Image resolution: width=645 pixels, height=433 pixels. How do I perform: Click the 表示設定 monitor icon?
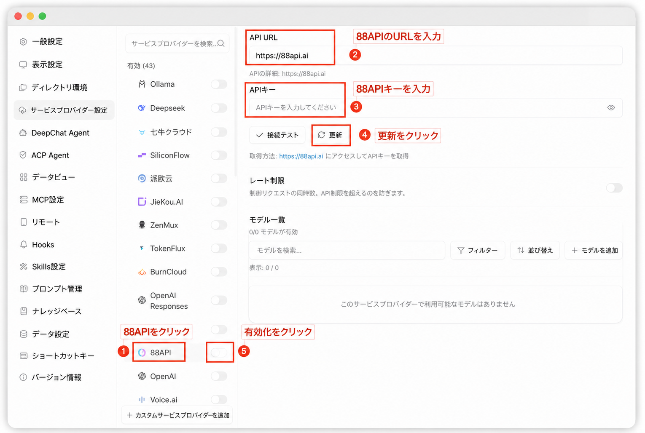pos(23,64)
